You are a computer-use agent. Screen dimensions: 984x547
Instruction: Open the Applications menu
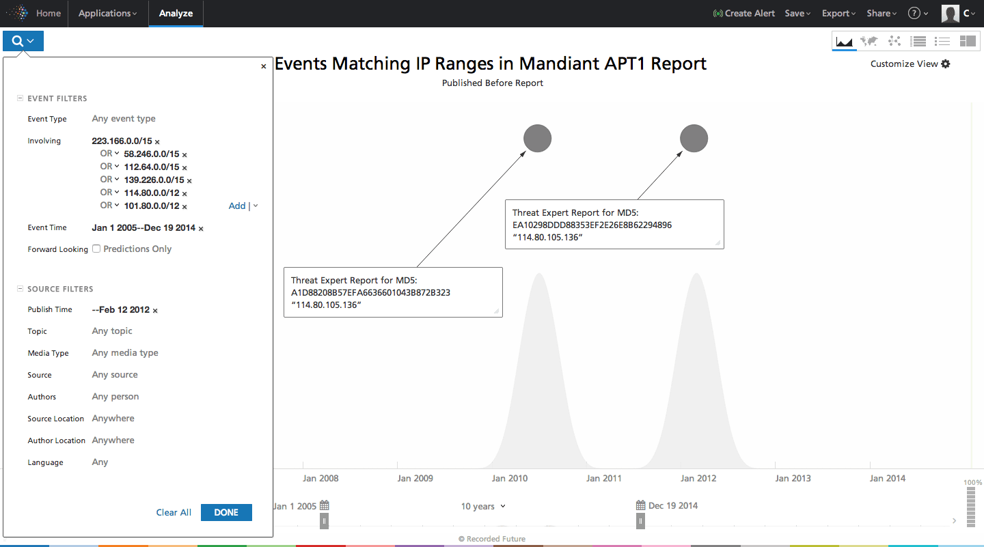click(107, 13)
